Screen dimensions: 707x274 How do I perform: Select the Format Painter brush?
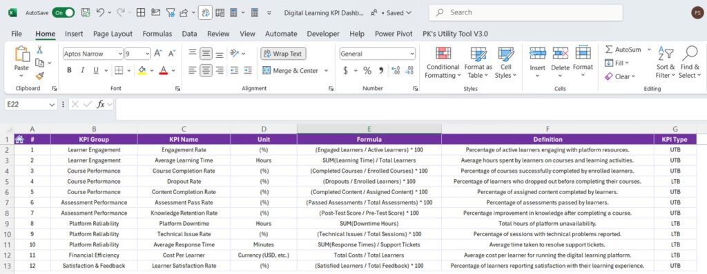[39, 76]
